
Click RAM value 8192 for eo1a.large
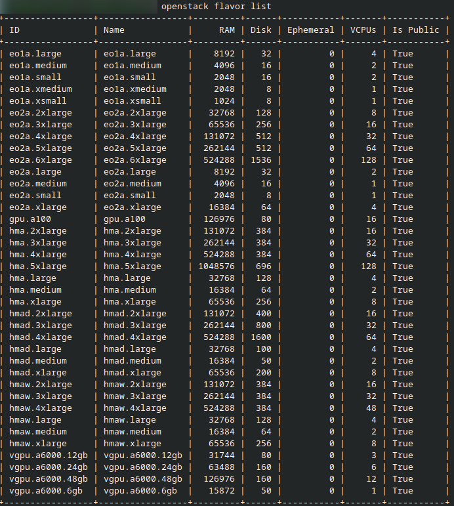pyautogui.click(x=224, y=54)
